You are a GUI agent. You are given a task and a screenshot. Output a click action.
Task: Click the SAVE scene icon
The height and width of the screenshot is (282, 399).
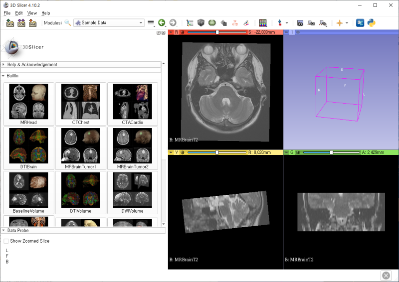(32, 23)
